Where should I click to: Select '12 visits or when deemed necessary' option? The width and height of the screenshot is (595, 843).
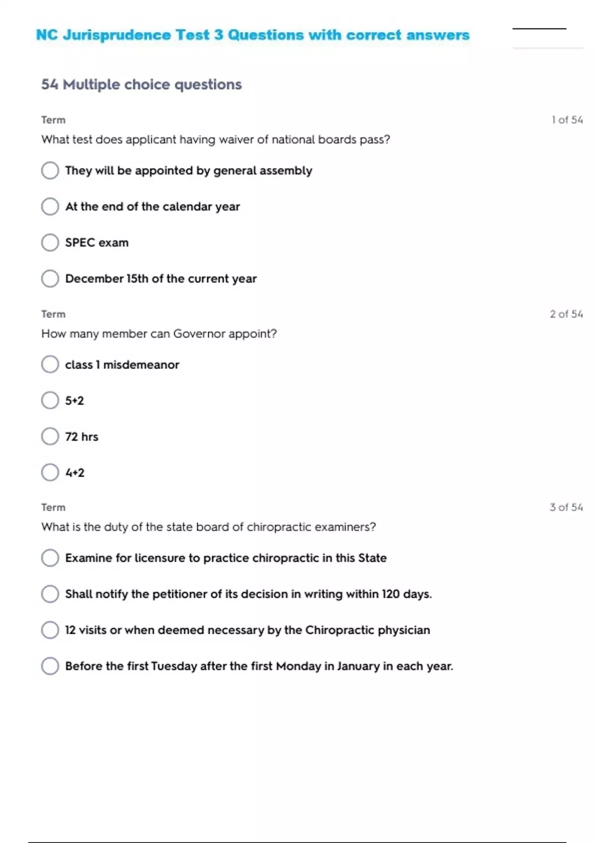pos(50,630)
